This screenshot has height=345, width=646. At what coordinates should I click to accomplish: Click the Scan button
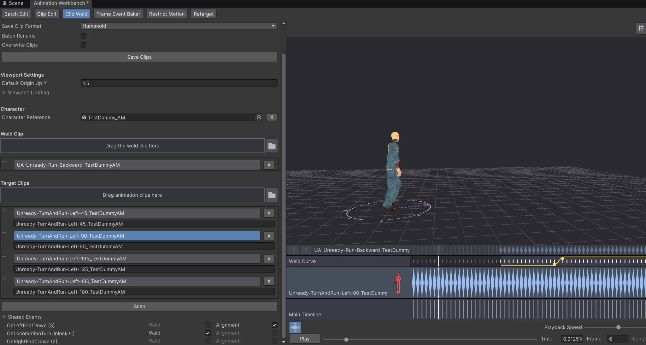(x=139, y=306)
